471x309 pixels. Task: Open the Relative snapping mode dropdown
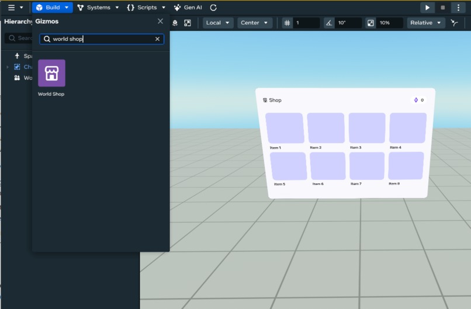point(425,23)
